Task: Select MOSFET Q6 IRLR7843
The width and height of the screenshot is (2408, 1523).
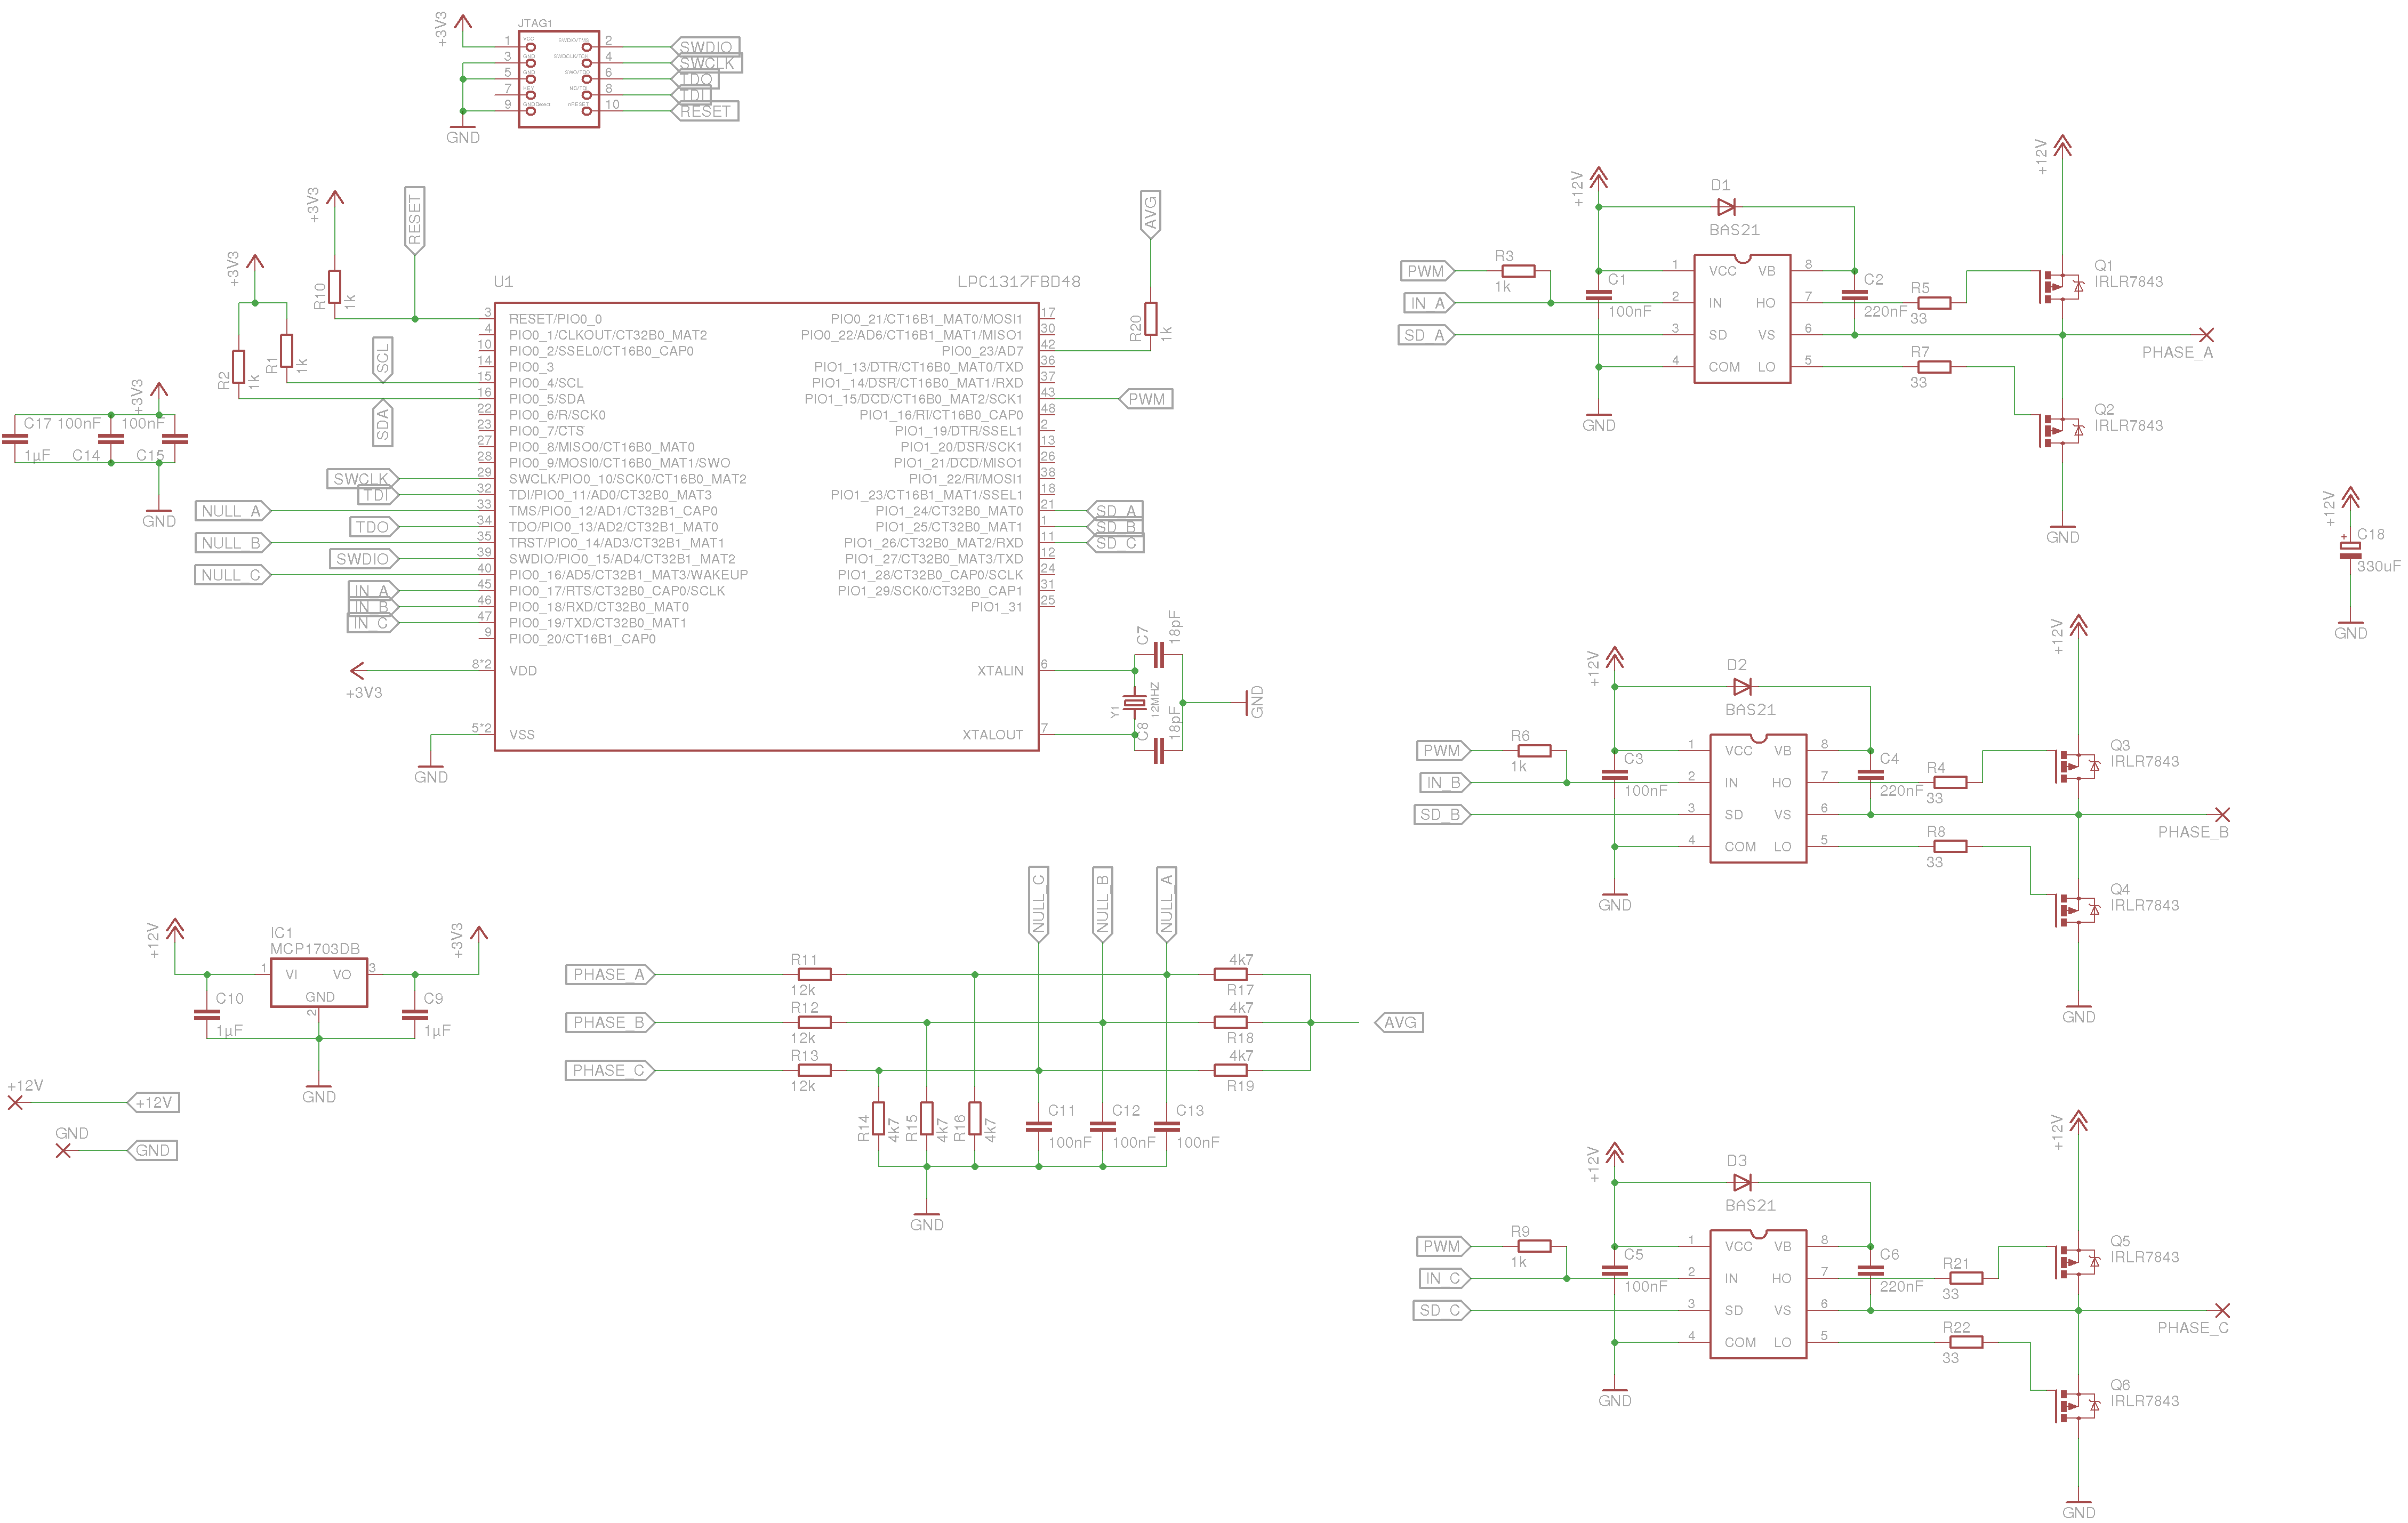Action: [x=2078, y=1407]
